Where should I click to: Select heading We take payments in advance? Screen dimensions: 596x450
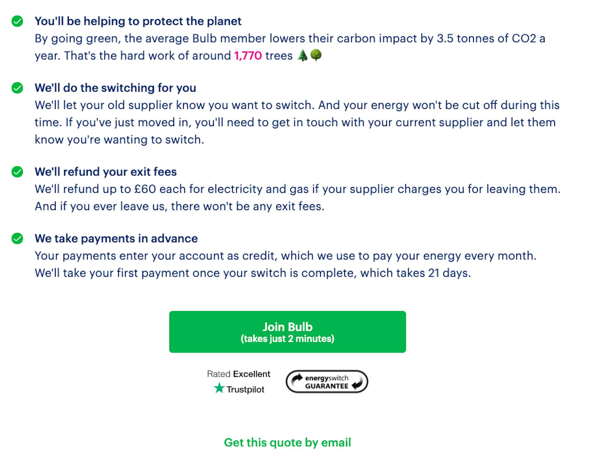pos(116,239)
